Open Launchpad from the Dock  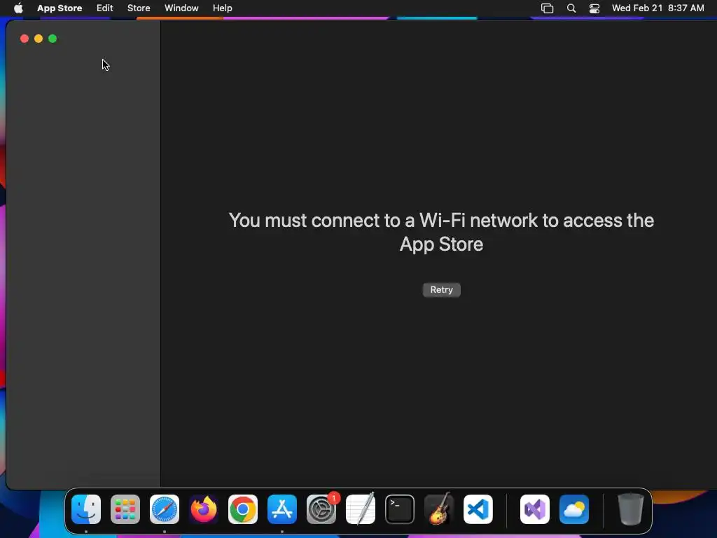[x=125, y=509]
